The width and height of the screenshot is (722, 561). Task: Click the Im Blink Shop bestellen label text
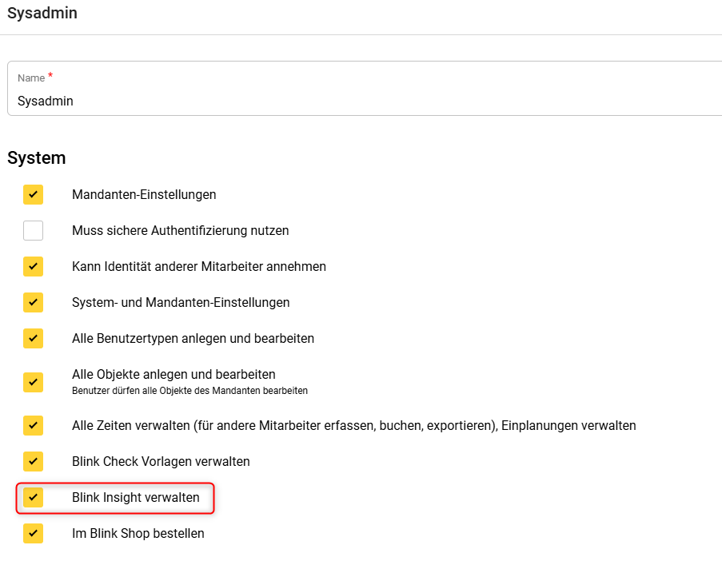click(x=138, y=533)
